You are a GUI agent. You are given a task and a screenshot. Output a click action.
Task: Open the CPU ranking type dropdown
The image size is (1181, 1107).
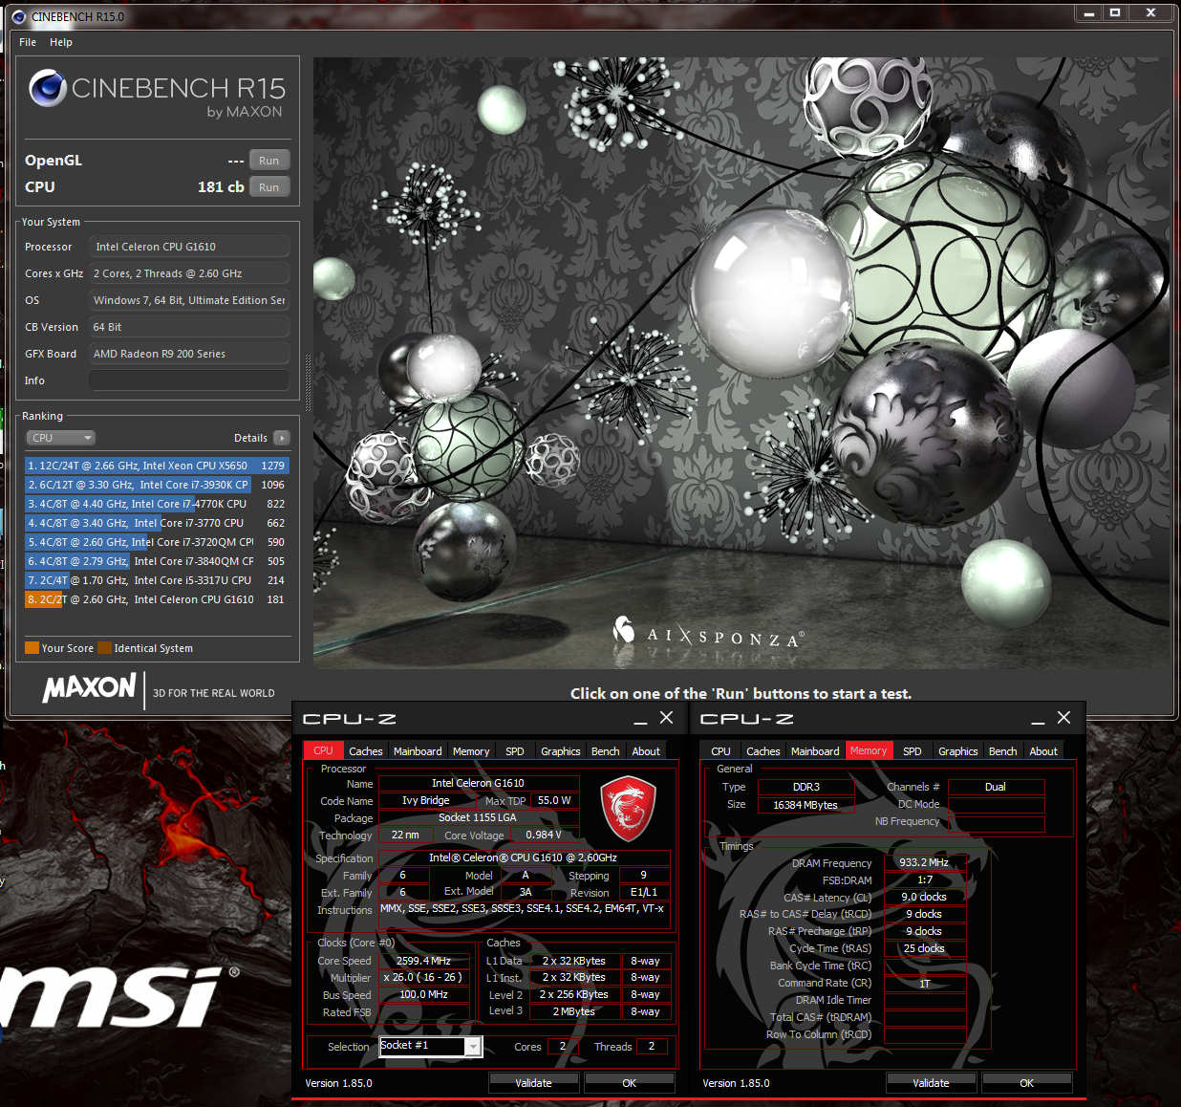pos(61,438)
